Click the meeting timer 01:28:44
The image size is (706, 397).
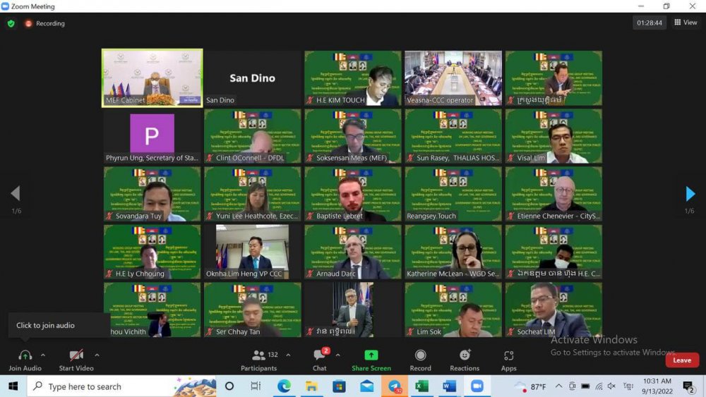click(650, 23)
